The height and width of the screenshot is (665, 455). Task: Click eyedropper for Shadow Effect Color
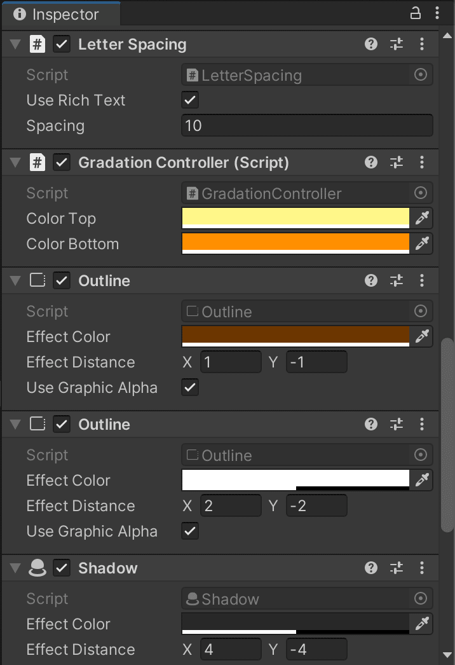[x=422, y=624]
